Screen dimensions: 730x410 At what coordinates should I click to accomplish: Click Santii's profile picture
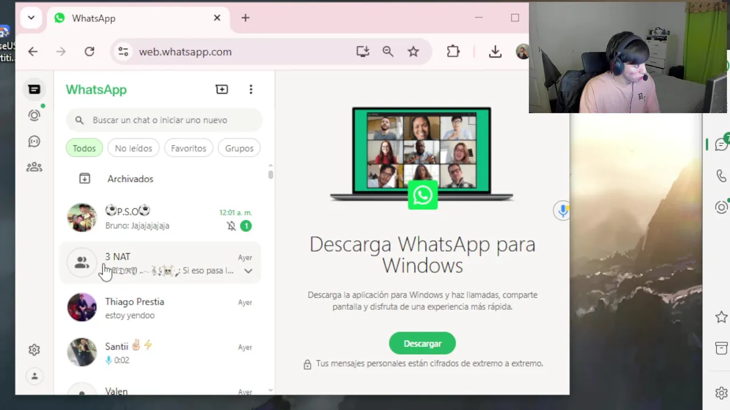click(82, 352)
